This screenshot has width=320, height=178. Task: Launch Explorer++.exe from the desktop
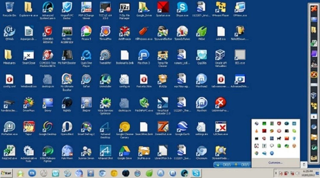[28, 9]
